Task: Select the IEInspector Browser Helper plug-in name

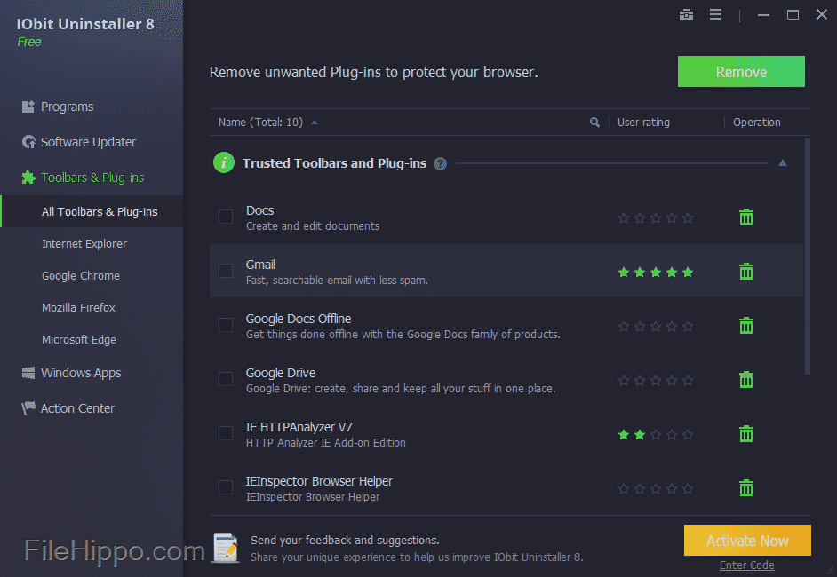Action: (319, 481)
